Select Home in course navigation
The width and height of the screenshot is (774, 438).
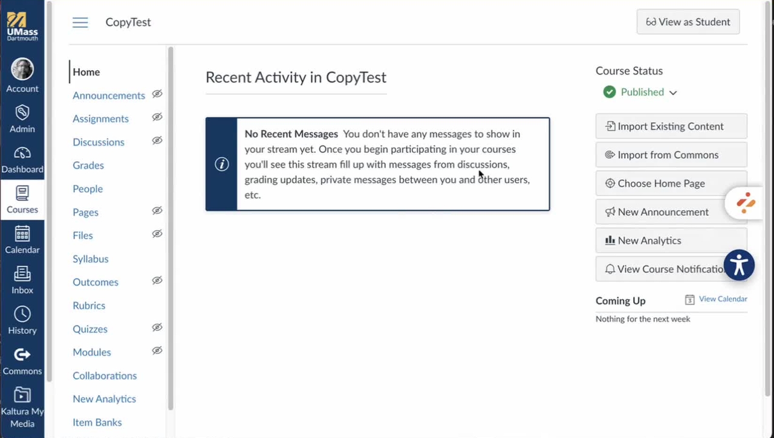(x=86, y=72)
